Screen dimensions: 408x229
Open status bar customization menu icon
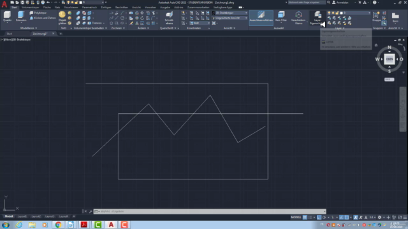tap(405, 218)
